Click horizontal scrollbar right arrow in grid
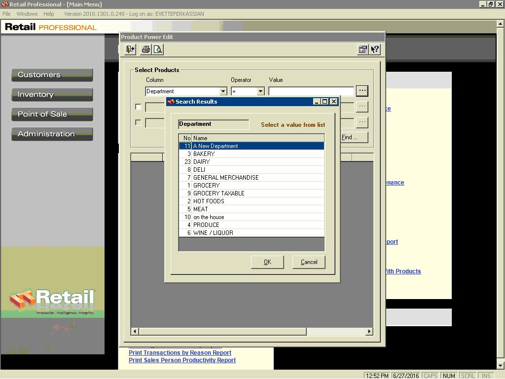The width and height of the screenshot is (505, 379). (x=369, y=331)
